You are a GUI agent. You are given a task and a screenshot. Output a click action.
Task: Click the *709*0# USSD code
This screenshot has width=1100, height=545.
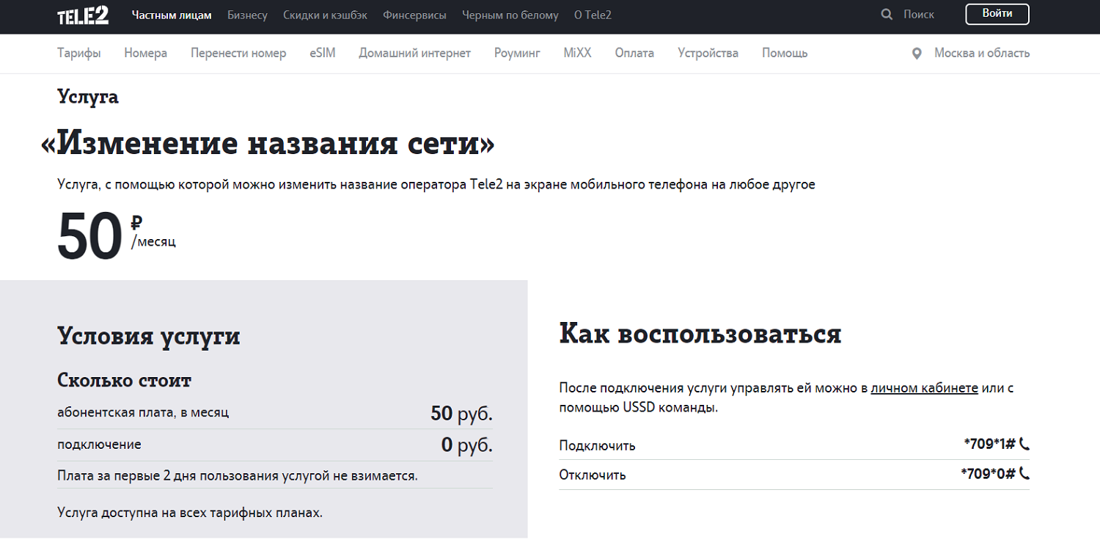point(988,474)
